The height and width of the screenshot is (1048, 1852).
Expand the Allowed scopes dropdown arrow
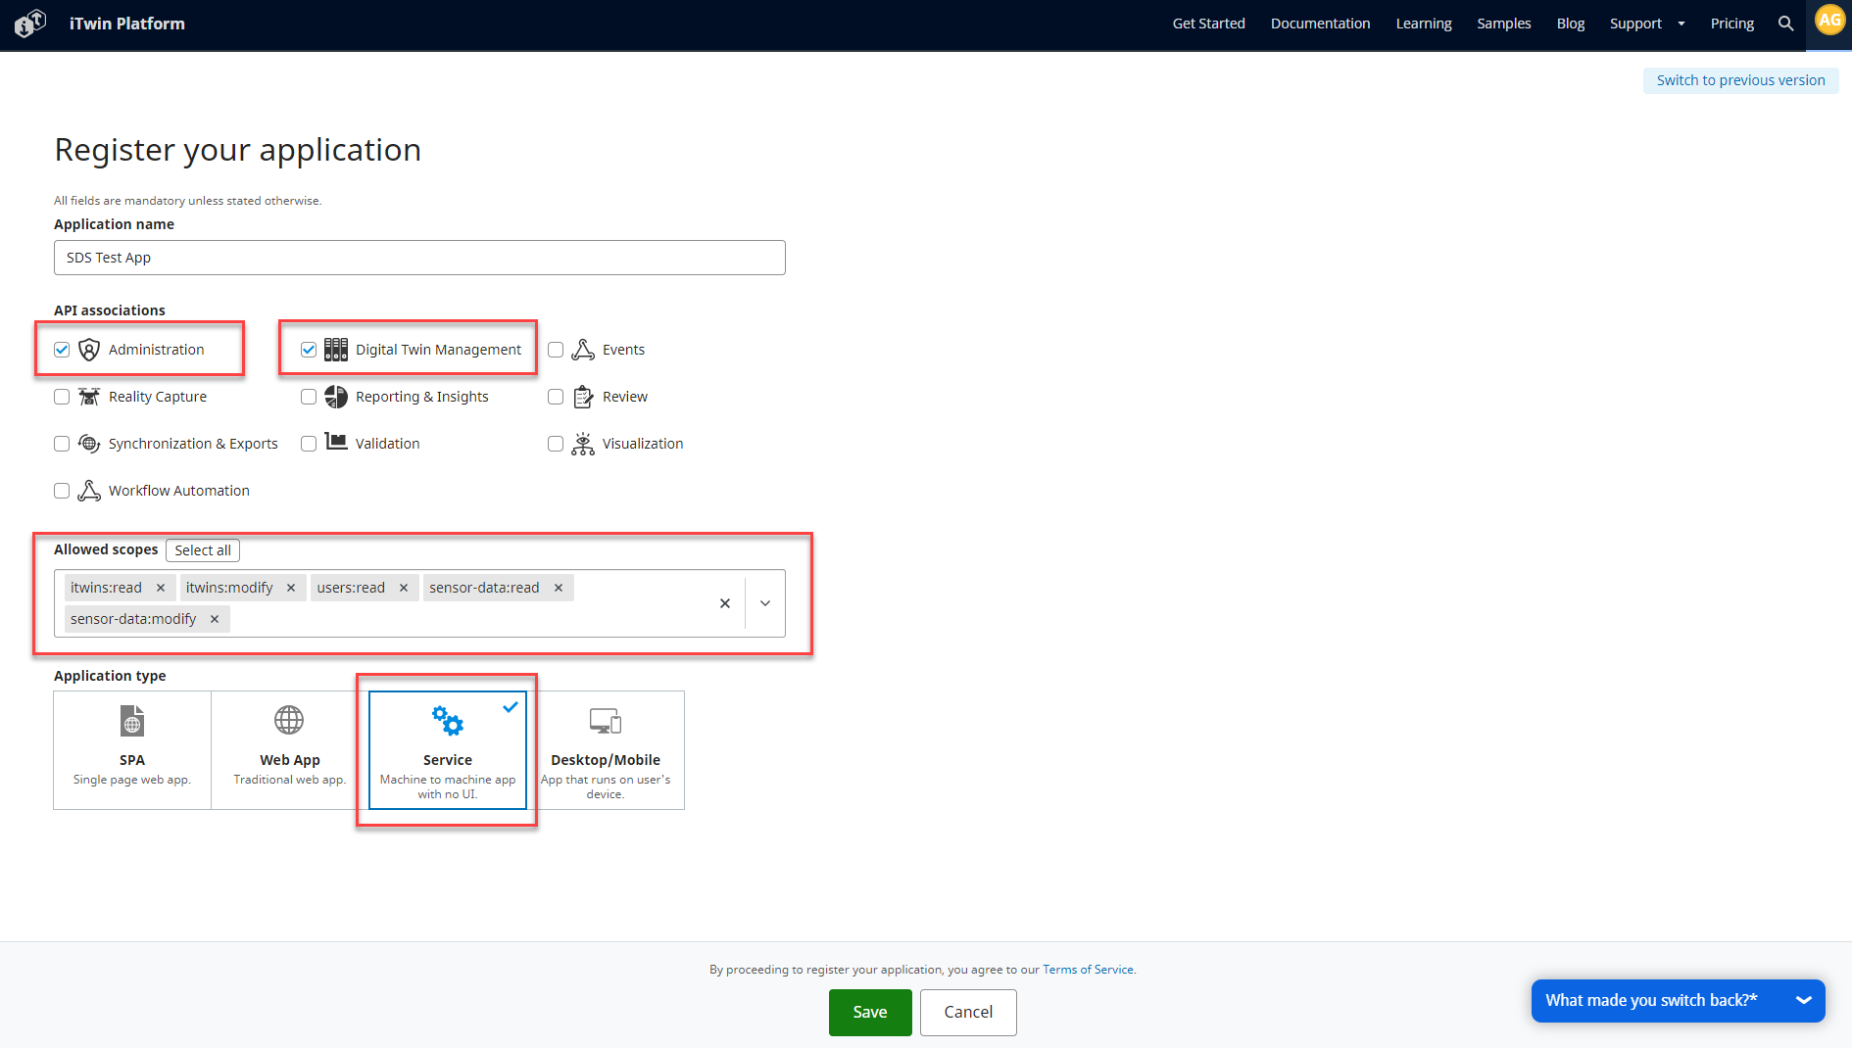(765, 603)
